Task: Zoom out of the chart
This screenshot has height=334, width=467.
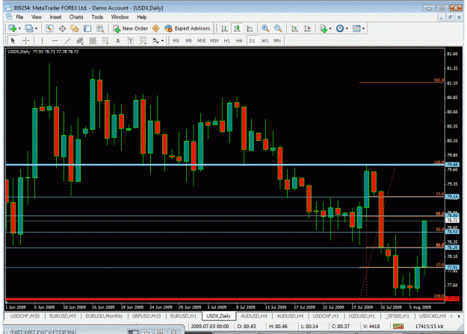Action: click(278, 28)
